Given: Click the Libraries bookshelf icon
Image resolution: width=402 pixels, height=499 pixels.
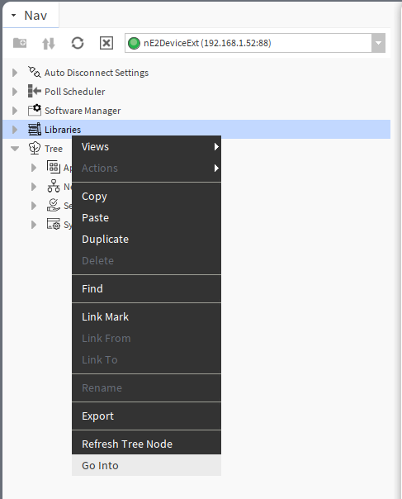Looking at the screenshot, I should click(35, 129).
